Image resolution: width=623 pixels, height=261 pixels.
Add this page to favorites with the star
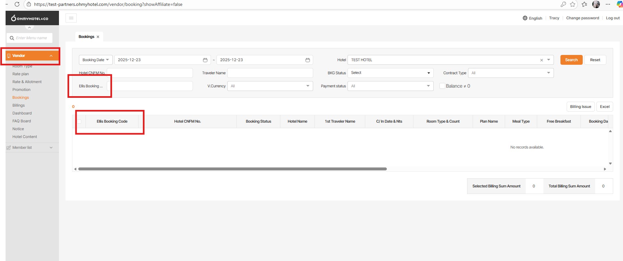point(573,4)
